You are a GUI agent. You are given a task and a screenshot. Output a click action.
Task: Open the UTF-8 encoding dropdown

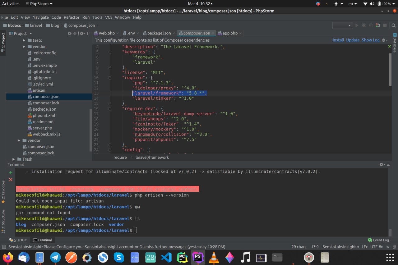click(x=377, y=247)
